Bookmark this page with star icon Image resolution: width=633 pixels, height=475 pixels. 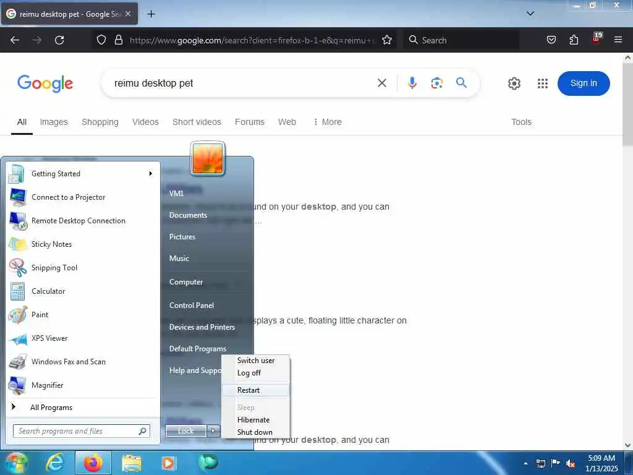point(387,40)
